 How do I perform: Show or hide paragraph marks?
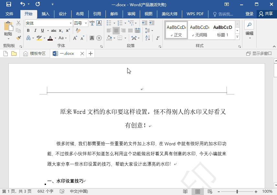[158, 38]
